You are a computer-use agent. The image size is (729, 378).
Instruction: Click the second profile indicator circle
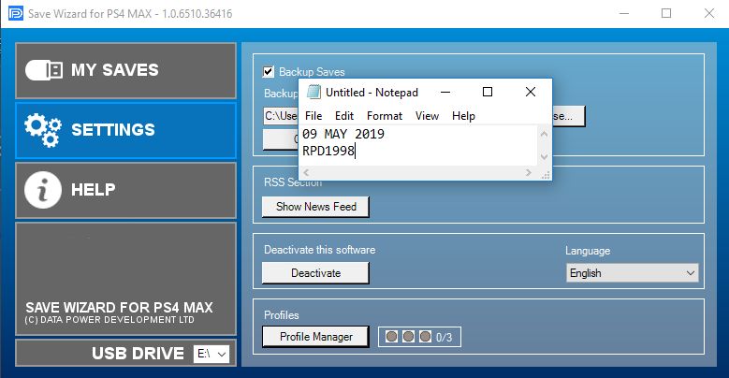pyautogui.click(x=408, y=336)
